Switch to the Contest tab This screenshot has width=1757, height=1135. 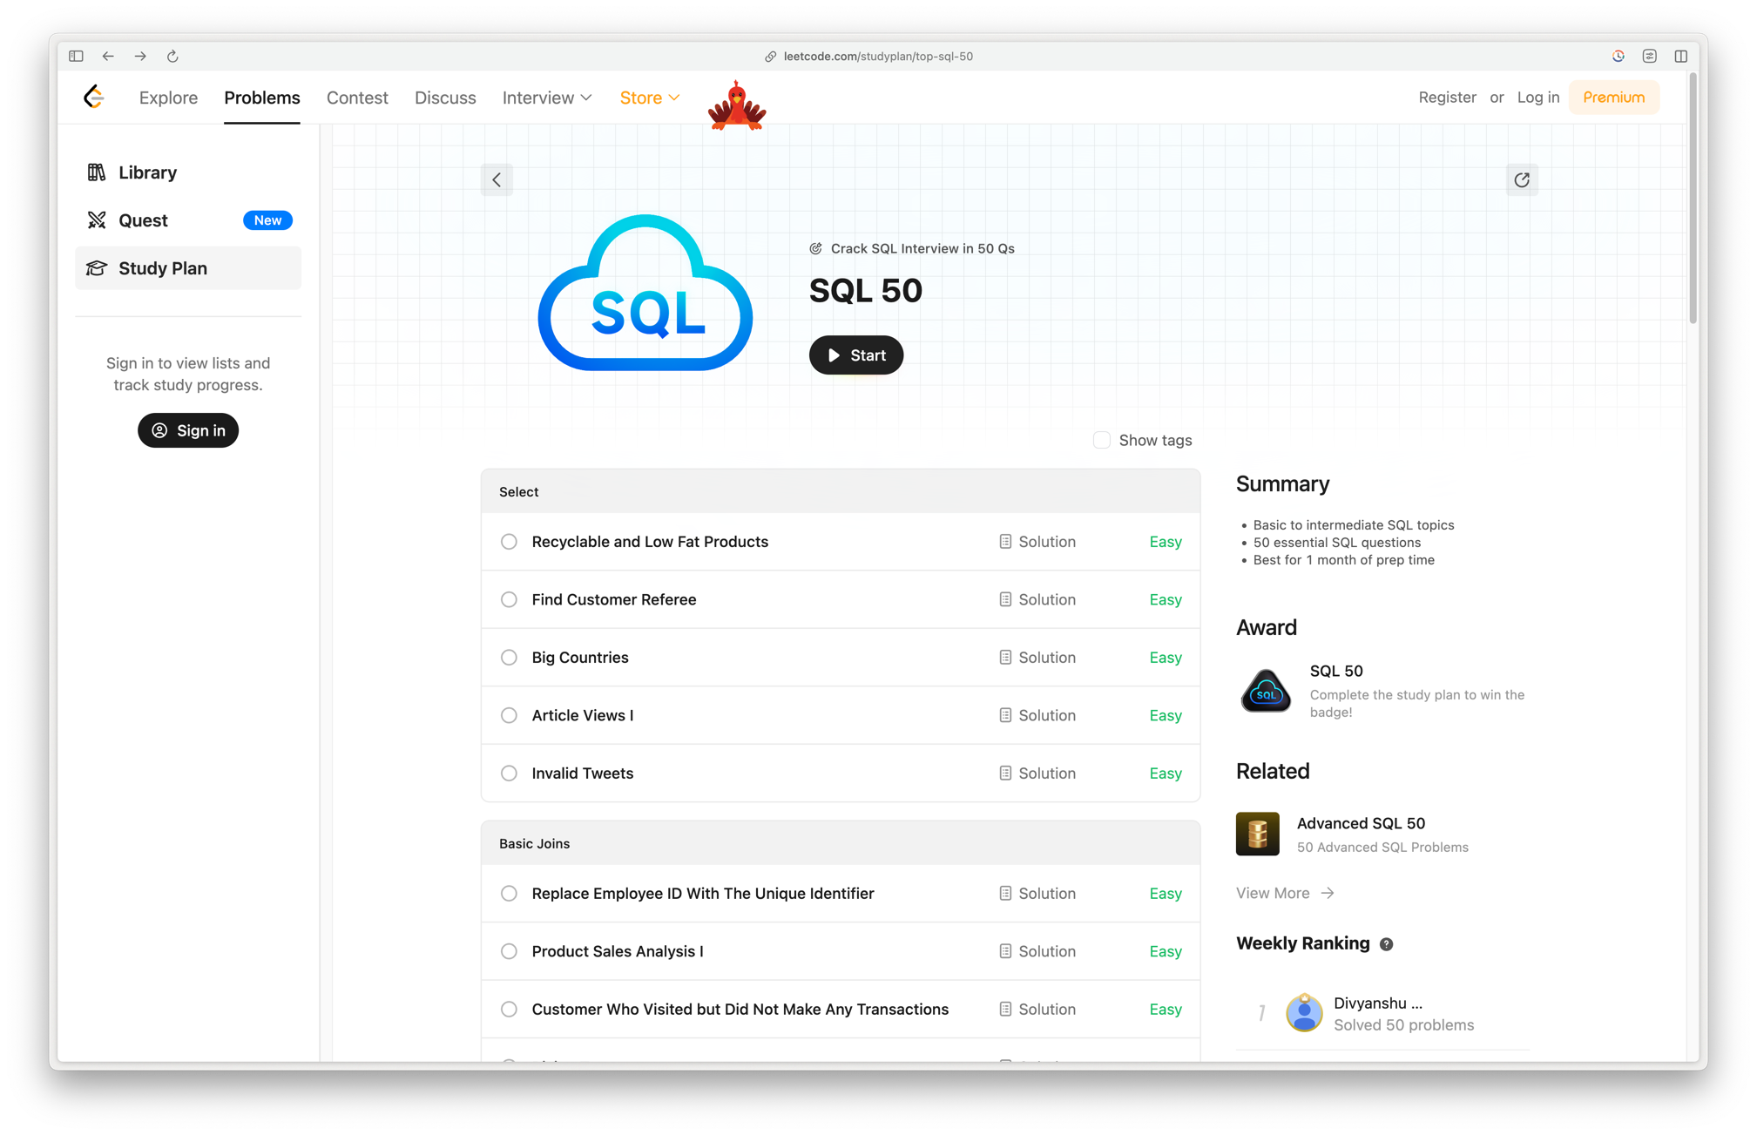point(357,98)
